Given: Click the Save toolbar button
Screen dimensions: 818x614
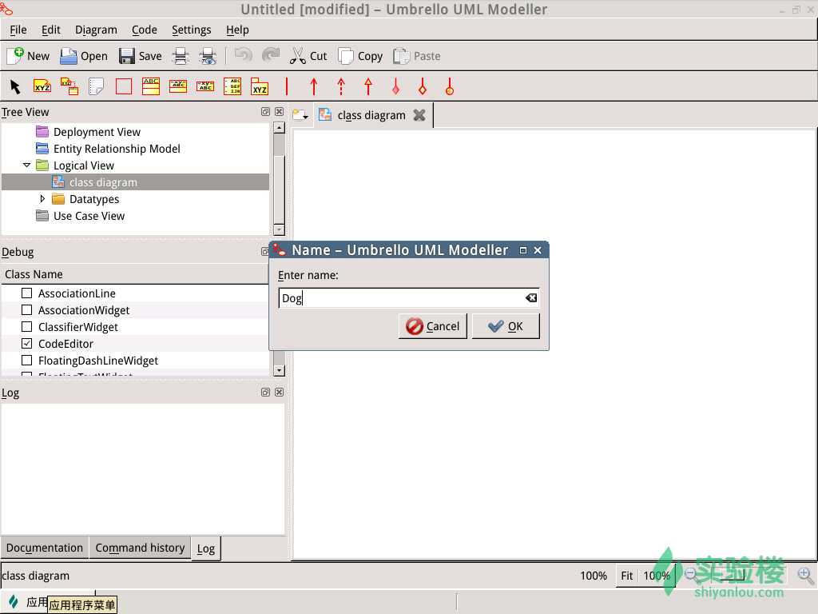Looking at the screenshot, I should pyautogui.click(x=140, y=56).
